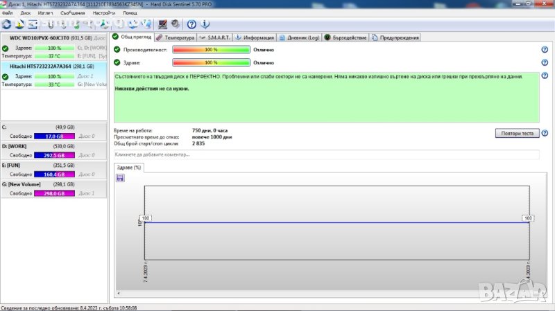Image resolution: width=555 pixels, height=311 pixels.
Task: Click the comment input field
Action: (x=326, y=154)
